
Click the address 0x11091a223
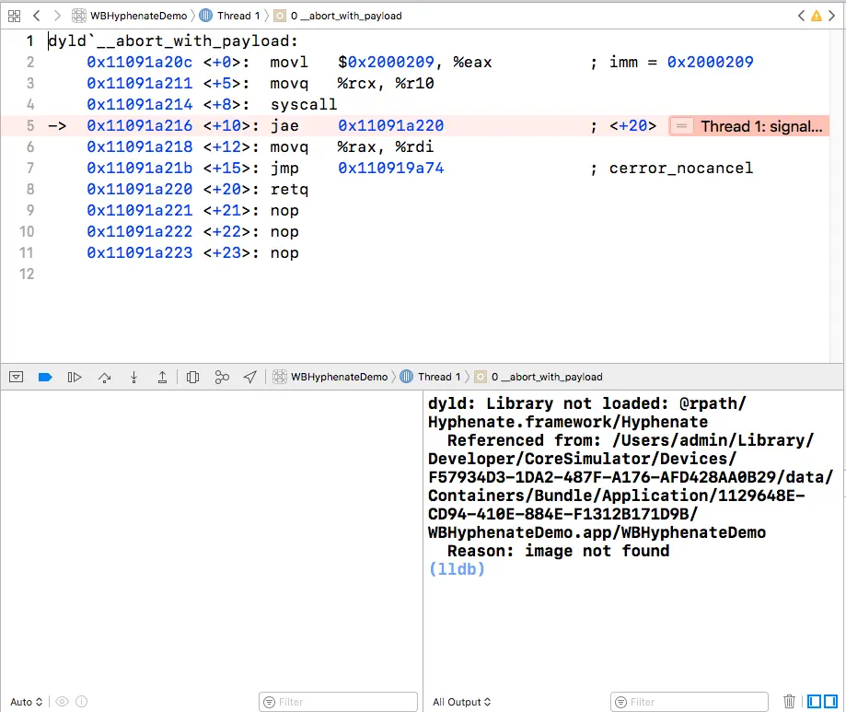click(139, 253)
